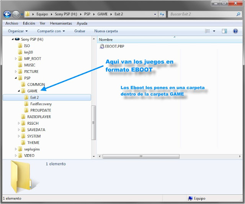Select the ISO folder in tree
This screenshot has height=204, width=245.
[x=27, y=46]
